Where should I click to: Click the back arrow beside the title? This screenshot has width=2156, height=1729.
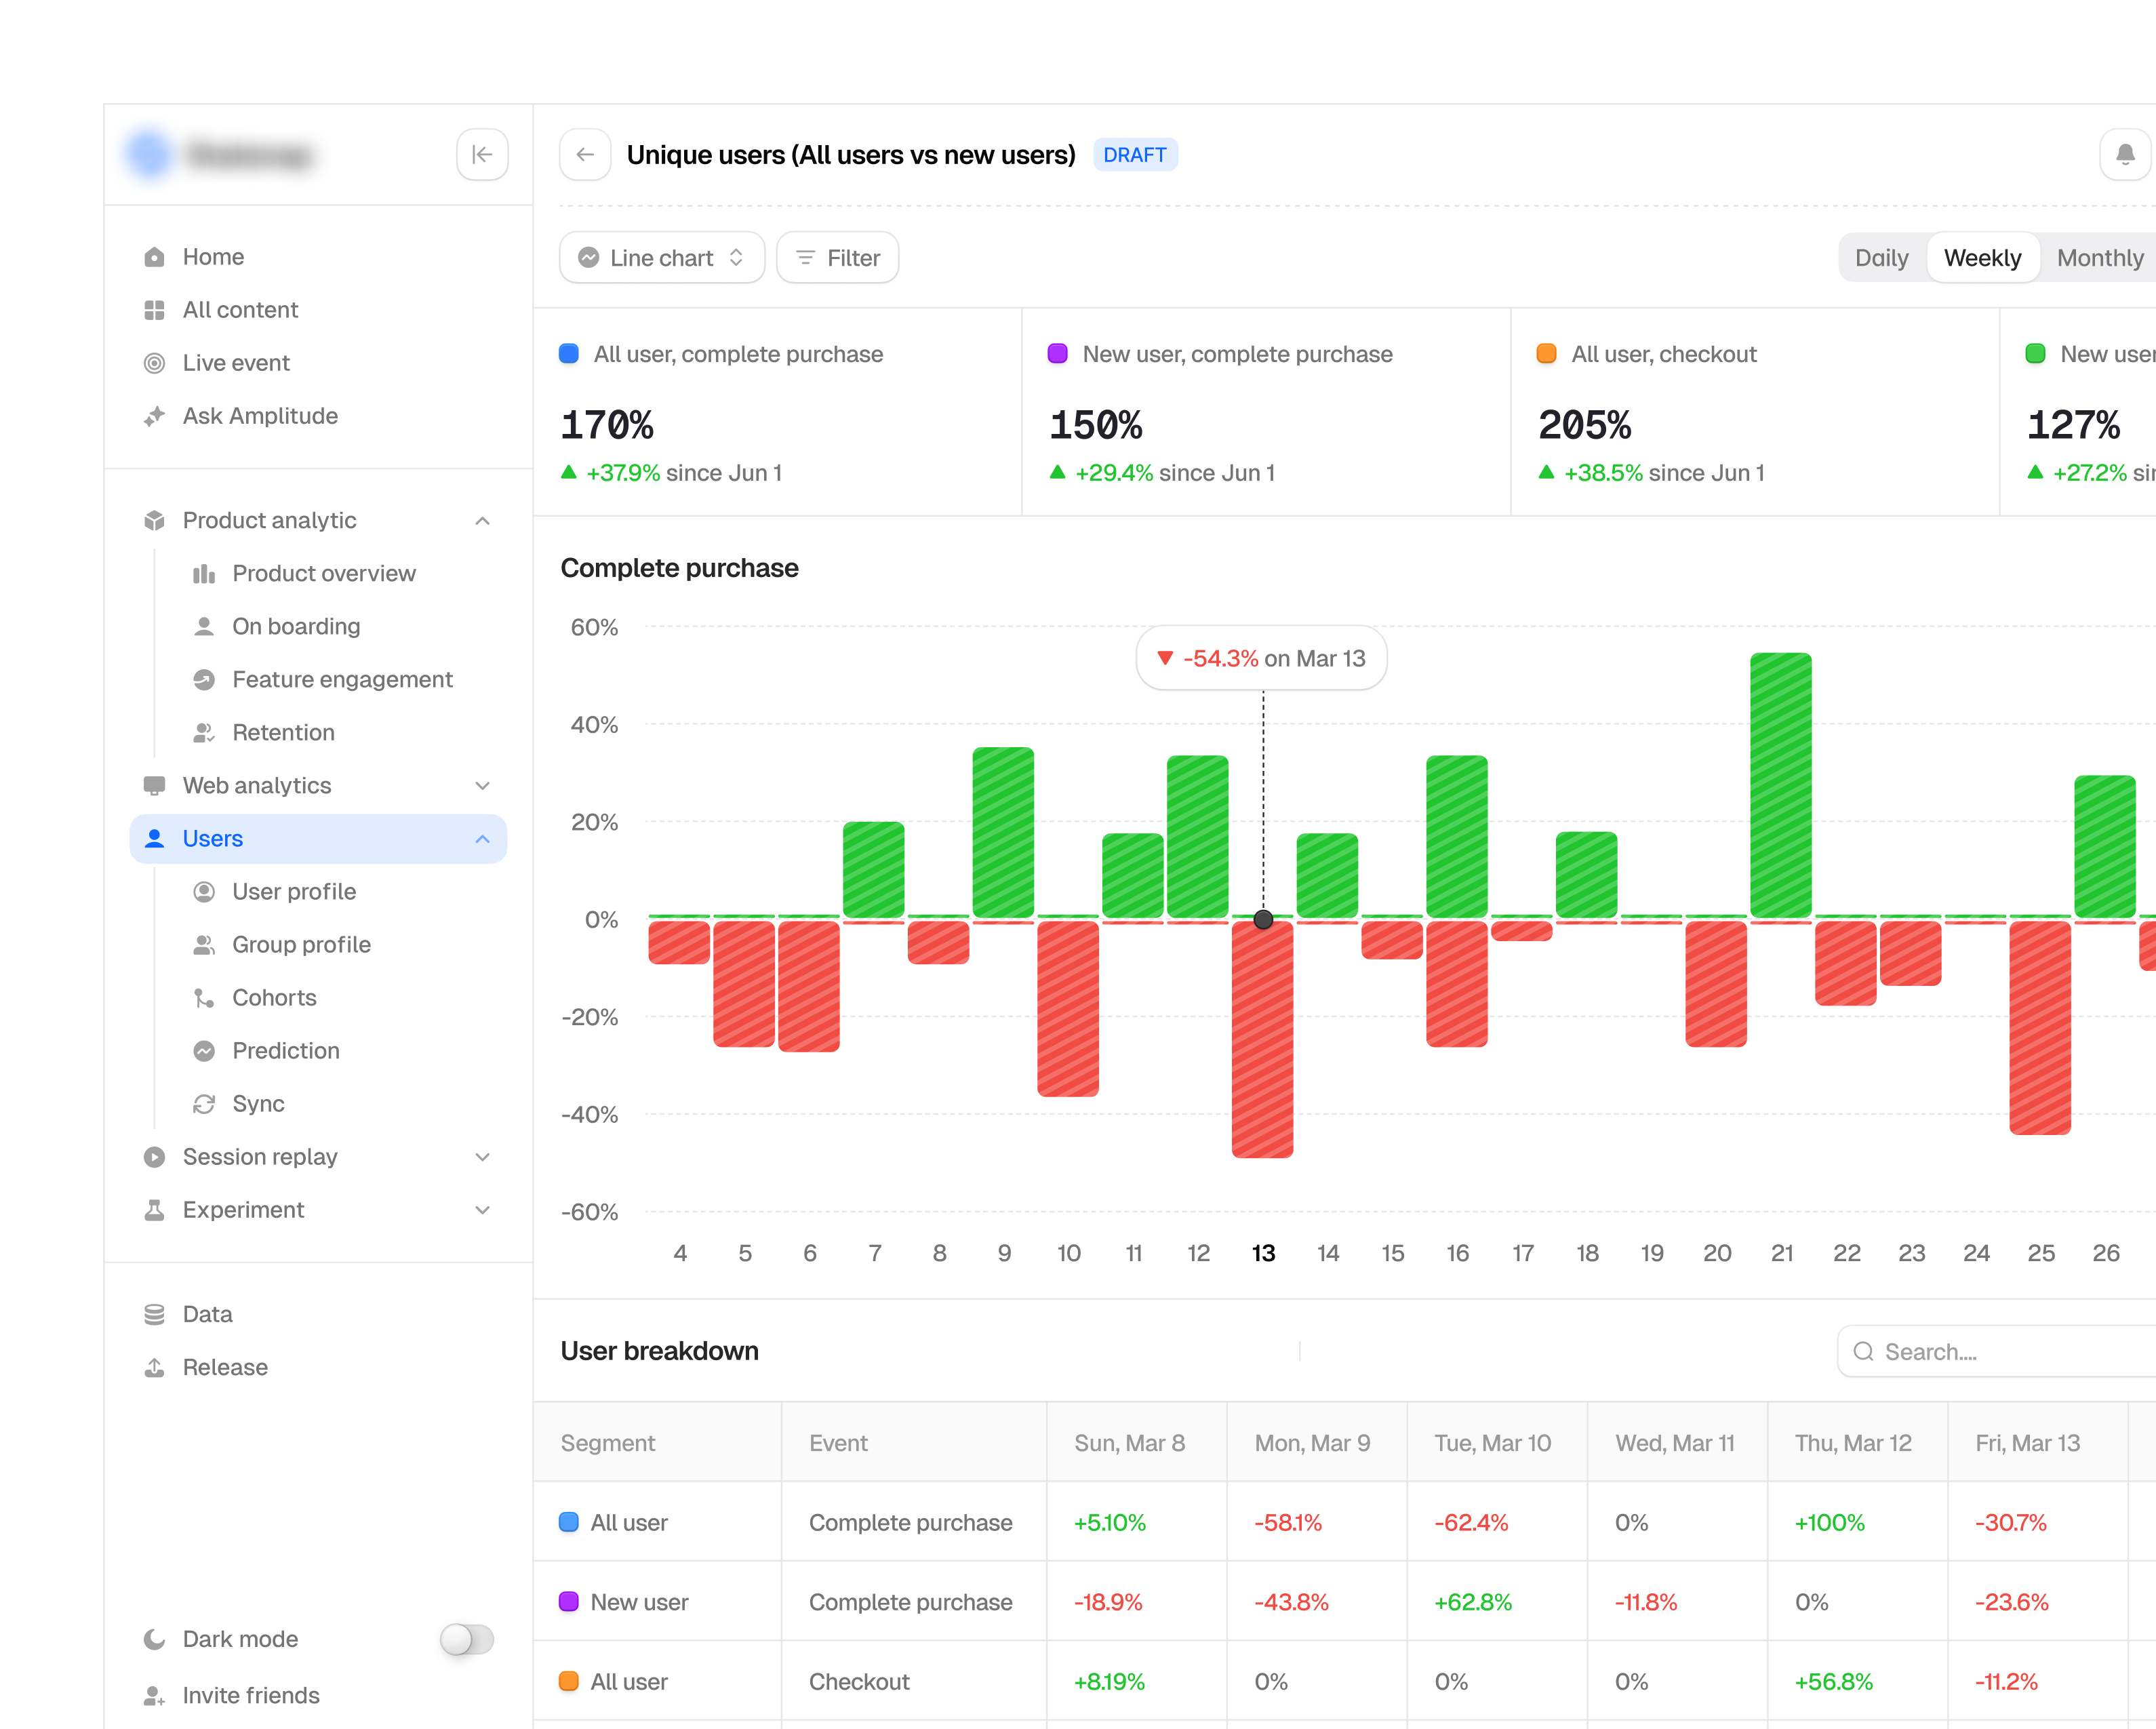click(x=585, y=155)
